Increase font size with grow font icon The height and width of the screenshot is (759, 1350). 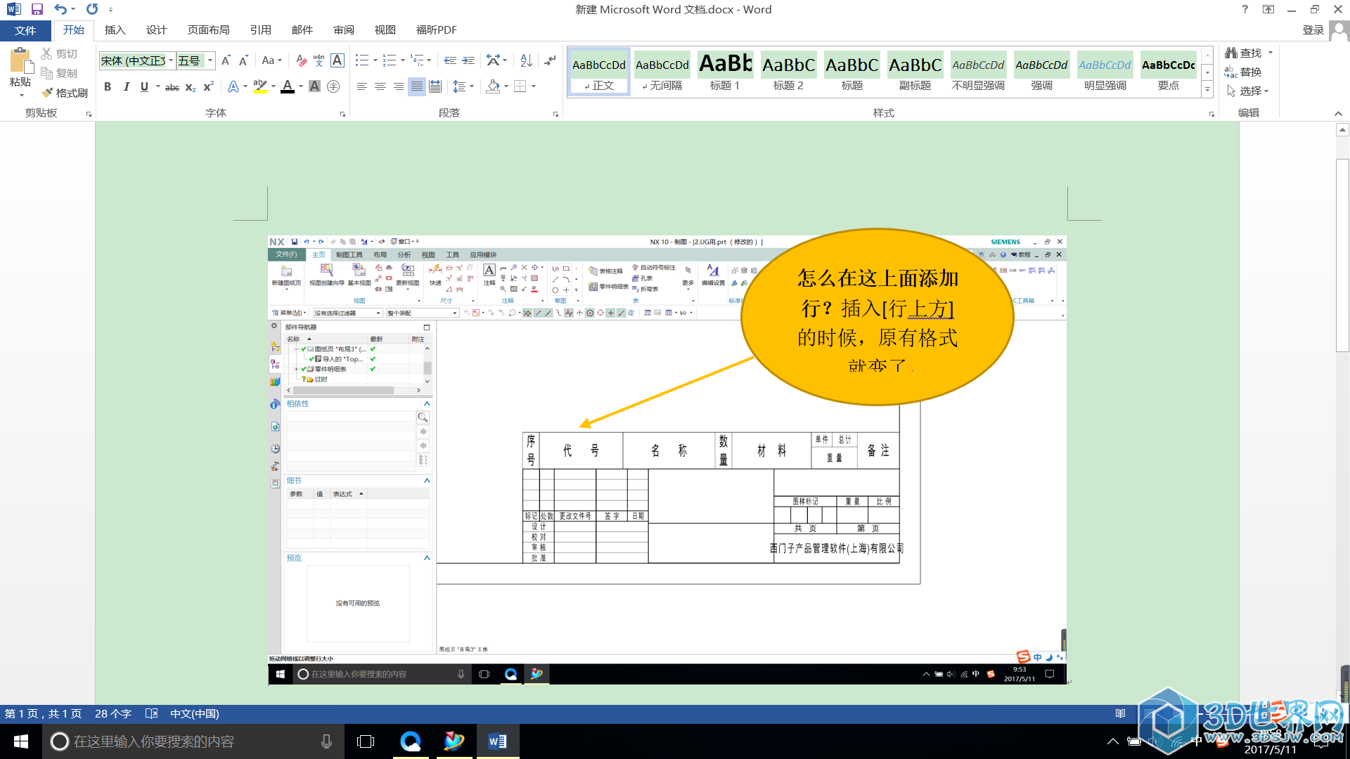pyautogui.click(x=226, y=60)
